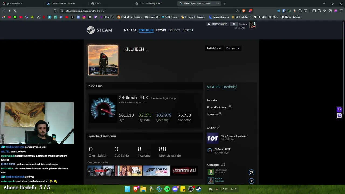Viewport: 345px width, 194px height.
Task: Open Türk Oyuncu Topluluğu group
Action: pyautogui.click(x=234, y=136)
